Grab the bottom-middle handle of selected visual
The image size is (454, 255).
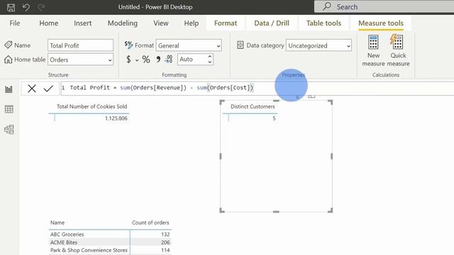pyautogui.click(x=276, y=212)
